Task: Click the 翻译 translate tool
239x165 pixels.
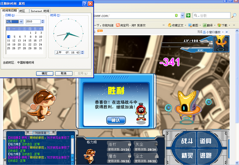Action: 208,25
